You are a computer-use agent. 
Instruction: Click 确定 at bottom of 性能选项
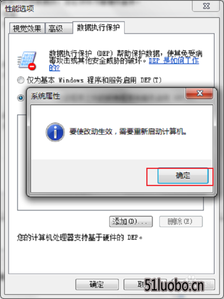[x=97, y=285]
